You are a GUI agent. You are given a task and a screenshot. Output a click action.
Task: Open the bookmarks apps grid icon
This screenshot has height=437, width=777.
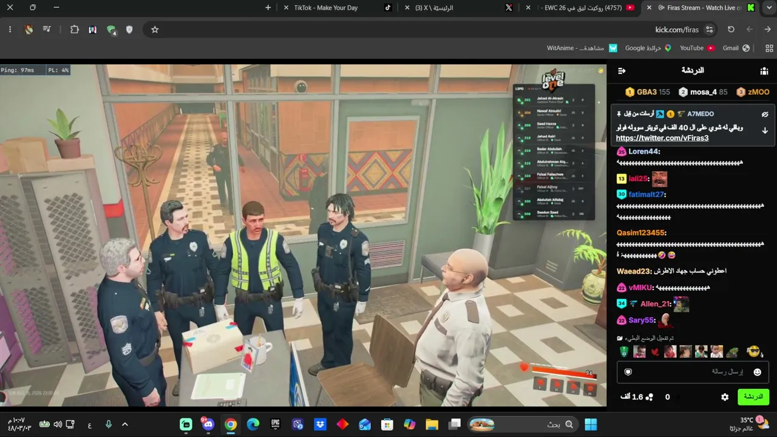pos(770,48)
